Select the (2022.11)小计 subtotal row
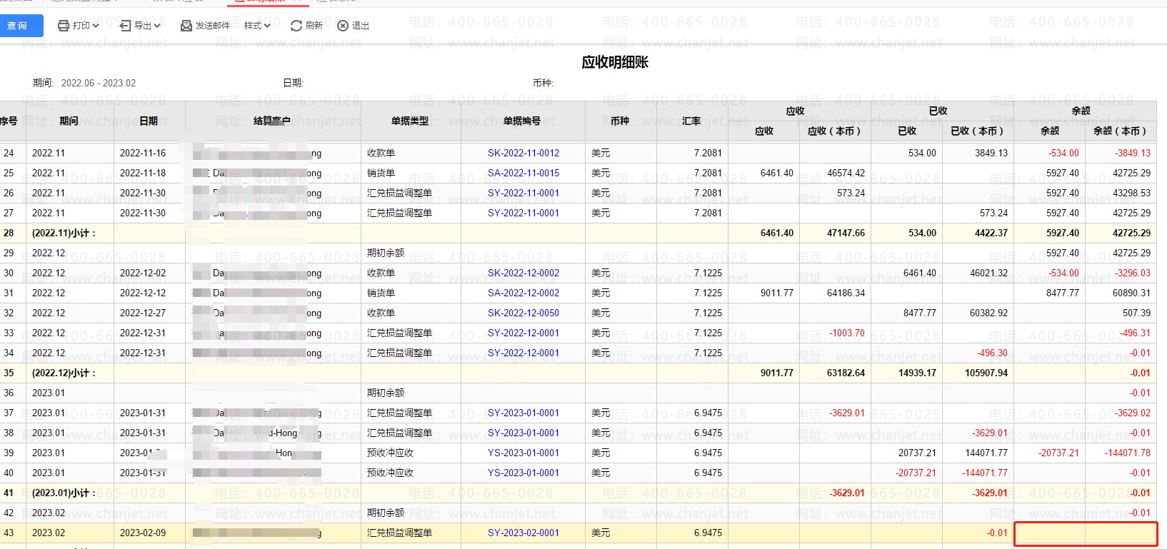Image resolution: width=1167 pixels, height=549 pixels. coord(577,233)
